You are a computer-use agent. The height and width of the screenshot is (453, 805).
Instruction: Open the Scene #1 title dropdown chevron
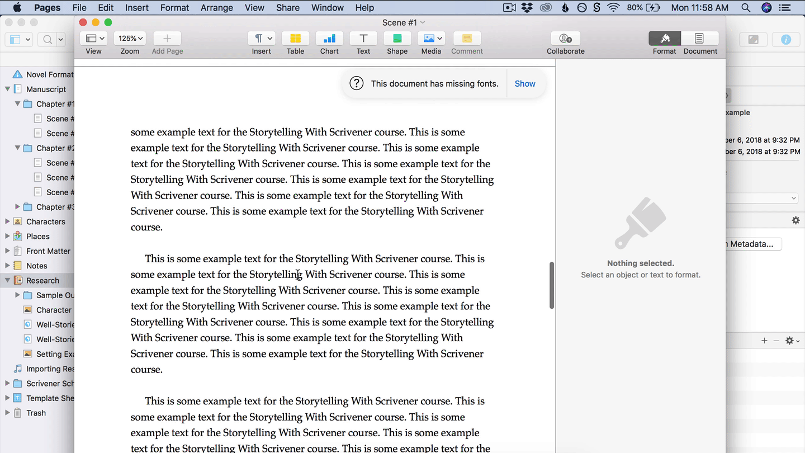click(x=423, y=22)
